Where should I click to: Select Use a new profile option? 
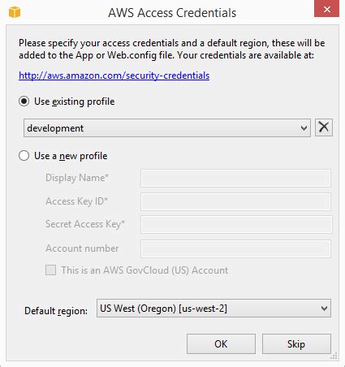point(24,156)
